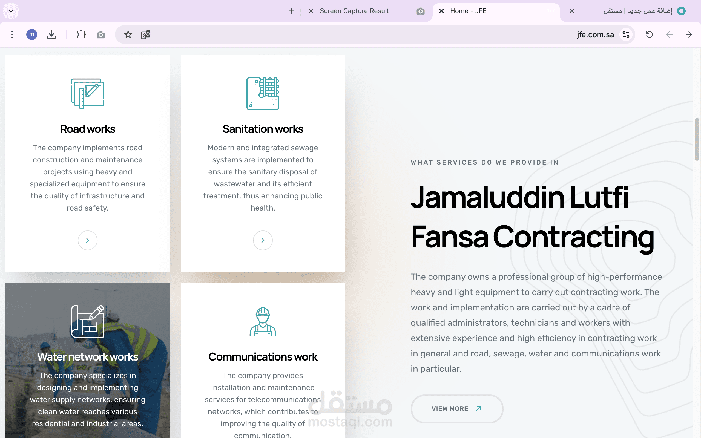This screenshot has height=438, width=701.
Task: Open the Communications work heading
Action: 263,357
